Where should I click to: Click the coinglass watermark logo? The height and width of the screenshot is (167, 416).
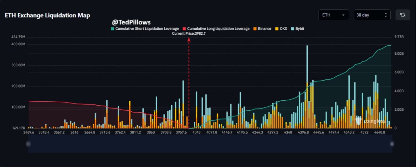[x=371, y=121]
